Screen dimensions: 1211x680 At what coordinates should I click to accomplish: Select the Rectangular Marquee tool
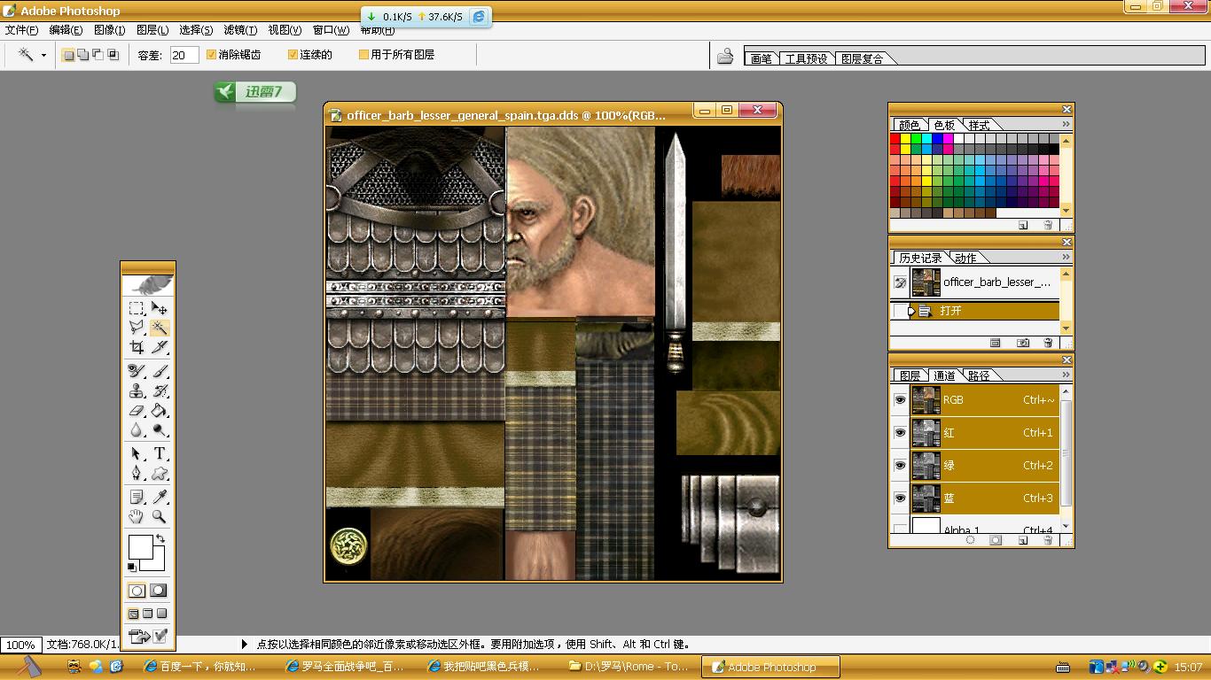[x=137, y=308]
